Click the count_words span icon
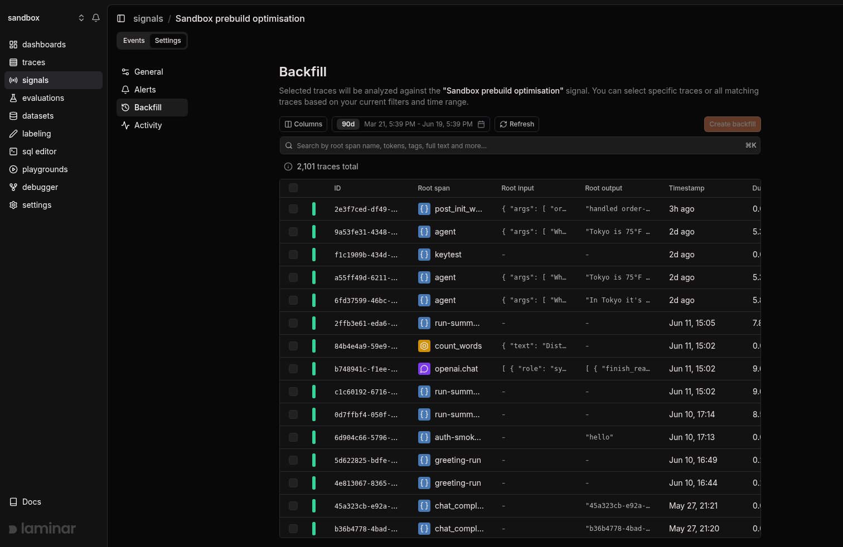This screenshot has height=547, width=843. pyautogui.click(x=424, y=346)
